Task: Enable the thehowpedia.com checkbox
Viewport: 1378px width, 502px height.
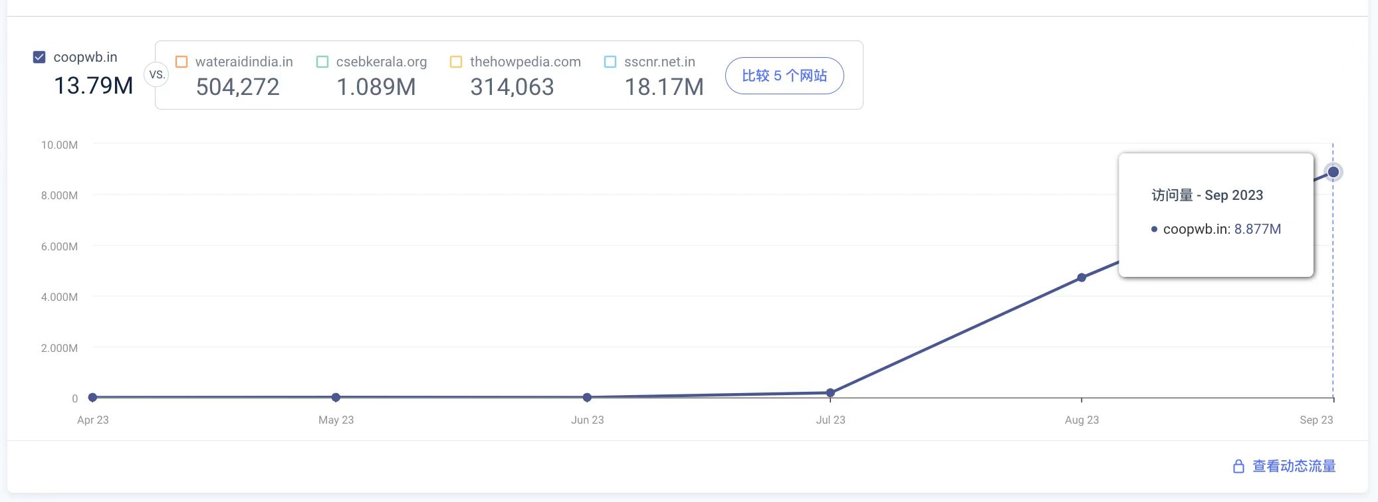Action: coord(456,62)
